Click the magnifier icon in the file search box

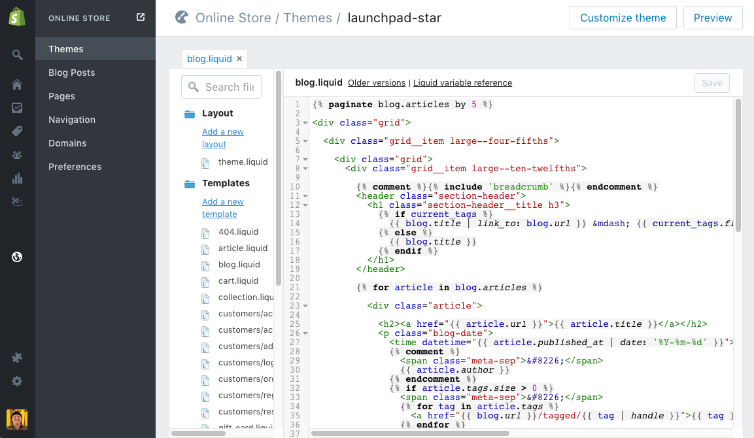click(194, 87)
